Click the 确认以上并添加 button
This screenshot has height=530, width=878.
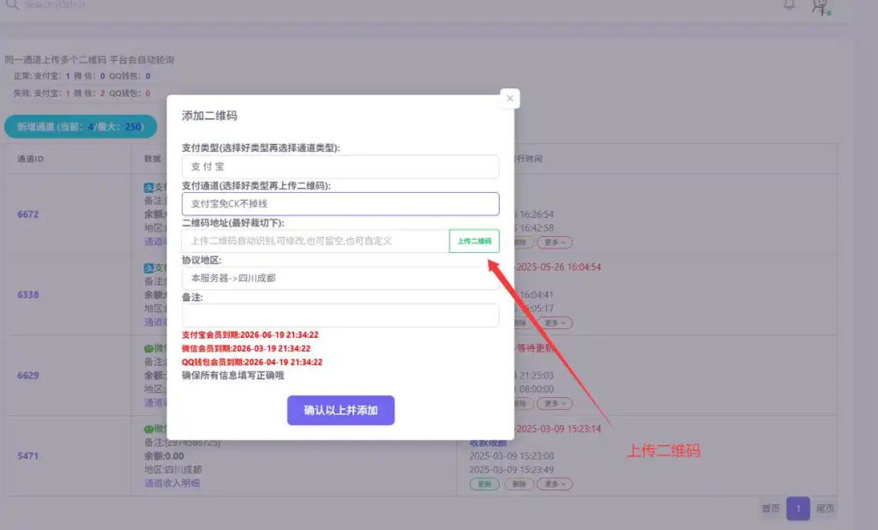point(340,411)
